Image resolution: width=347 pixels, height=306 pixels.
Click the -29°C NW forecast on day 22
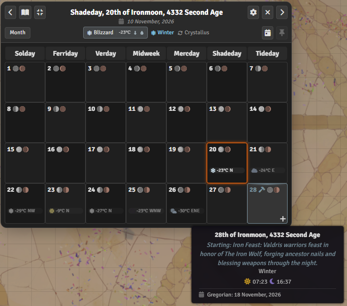point(25,211)
